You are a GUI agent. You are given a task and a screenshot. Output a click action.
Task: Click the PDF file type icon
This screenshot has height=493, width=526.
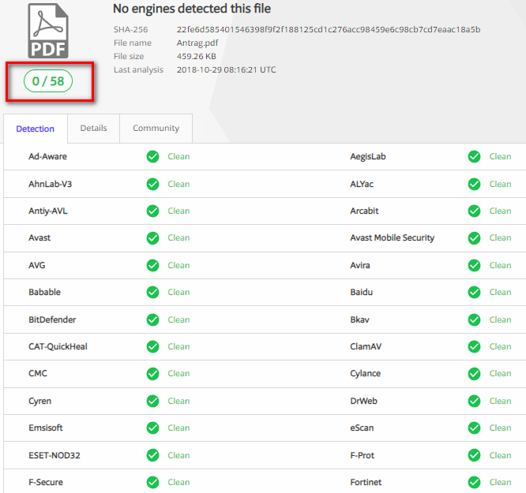[48, 31]
